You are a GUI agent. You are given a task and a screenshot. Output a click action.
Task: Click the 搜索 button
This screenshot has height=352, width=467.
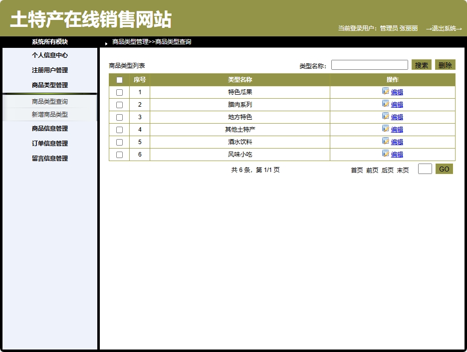coord(421,64)
